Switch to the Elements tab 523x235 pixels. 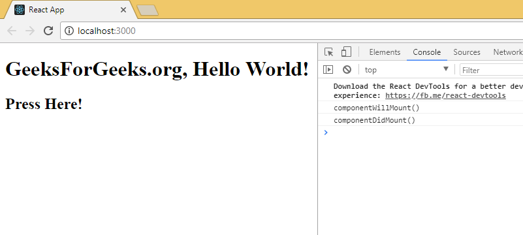point(385,52)
